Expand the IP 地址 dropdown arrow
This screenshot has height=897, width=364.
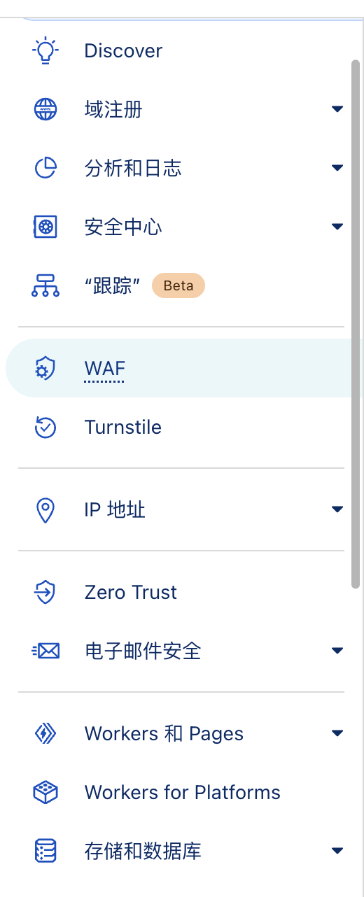(337, 509)
